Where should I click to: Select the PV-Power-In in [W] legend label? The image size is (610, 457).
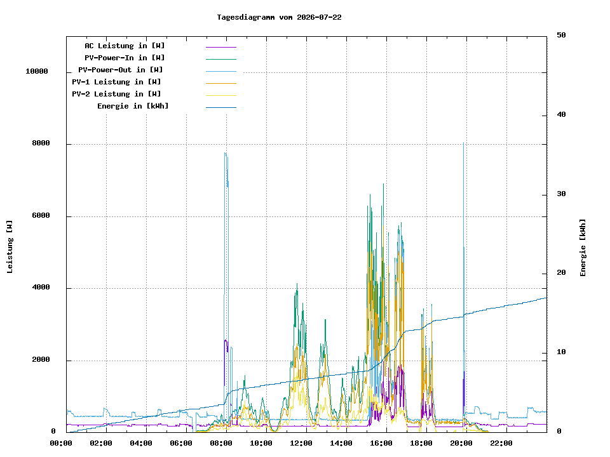click(x=125, y=58)
